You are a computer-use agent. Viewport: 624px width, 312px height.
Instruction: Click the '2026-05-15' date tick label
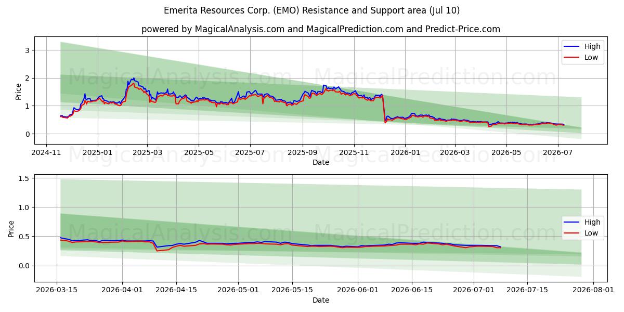tap(292, 290)
